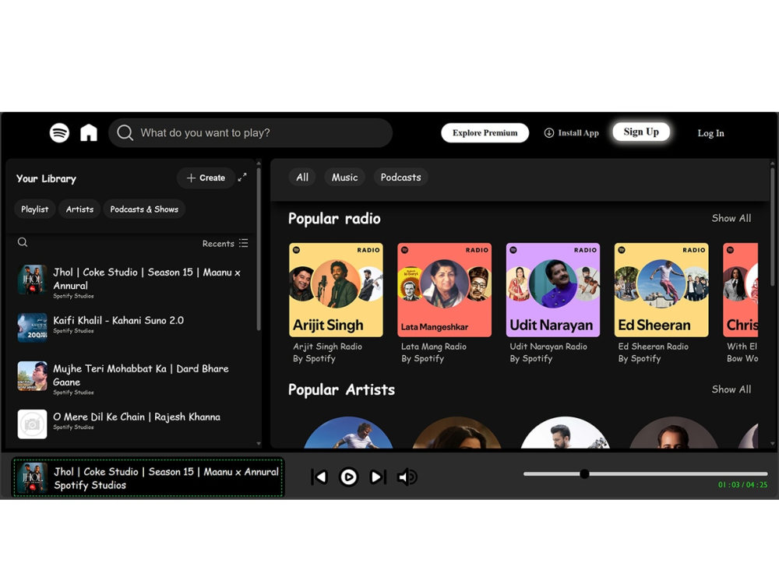Open first popular artist with blue sky
This screenshot has height=584, width=779.
tap(348, 432)
